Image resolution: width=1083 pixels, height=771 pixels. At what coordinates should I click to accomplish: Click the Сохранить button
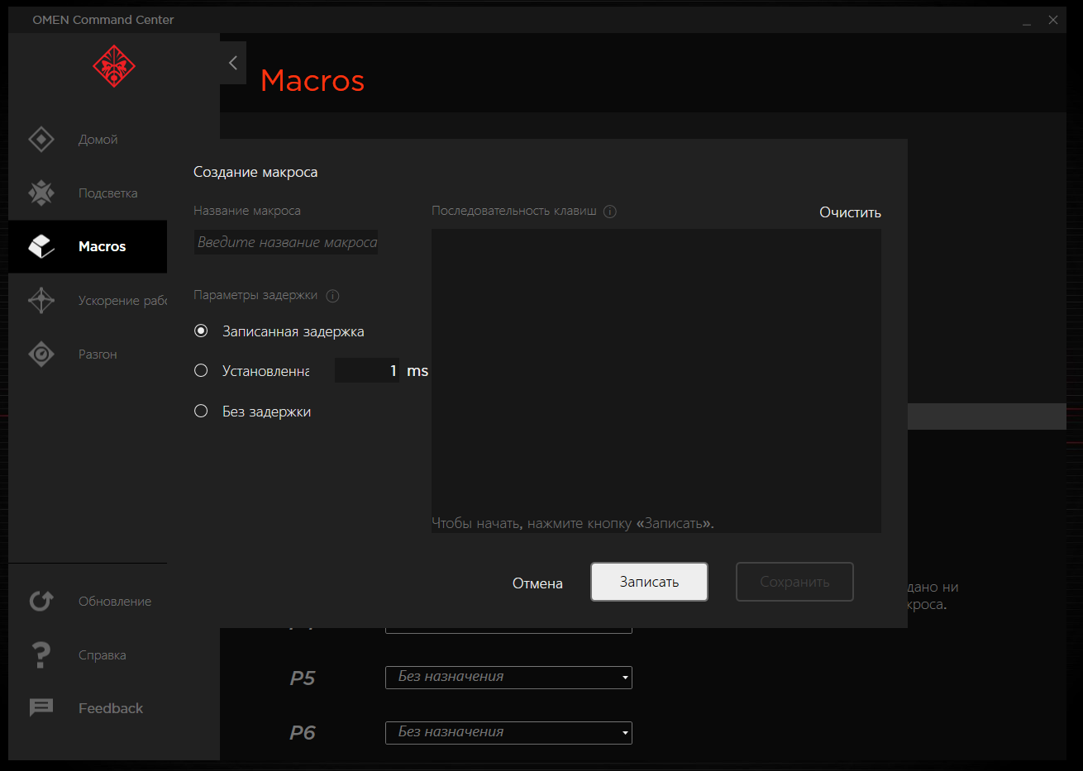[794, 582]
